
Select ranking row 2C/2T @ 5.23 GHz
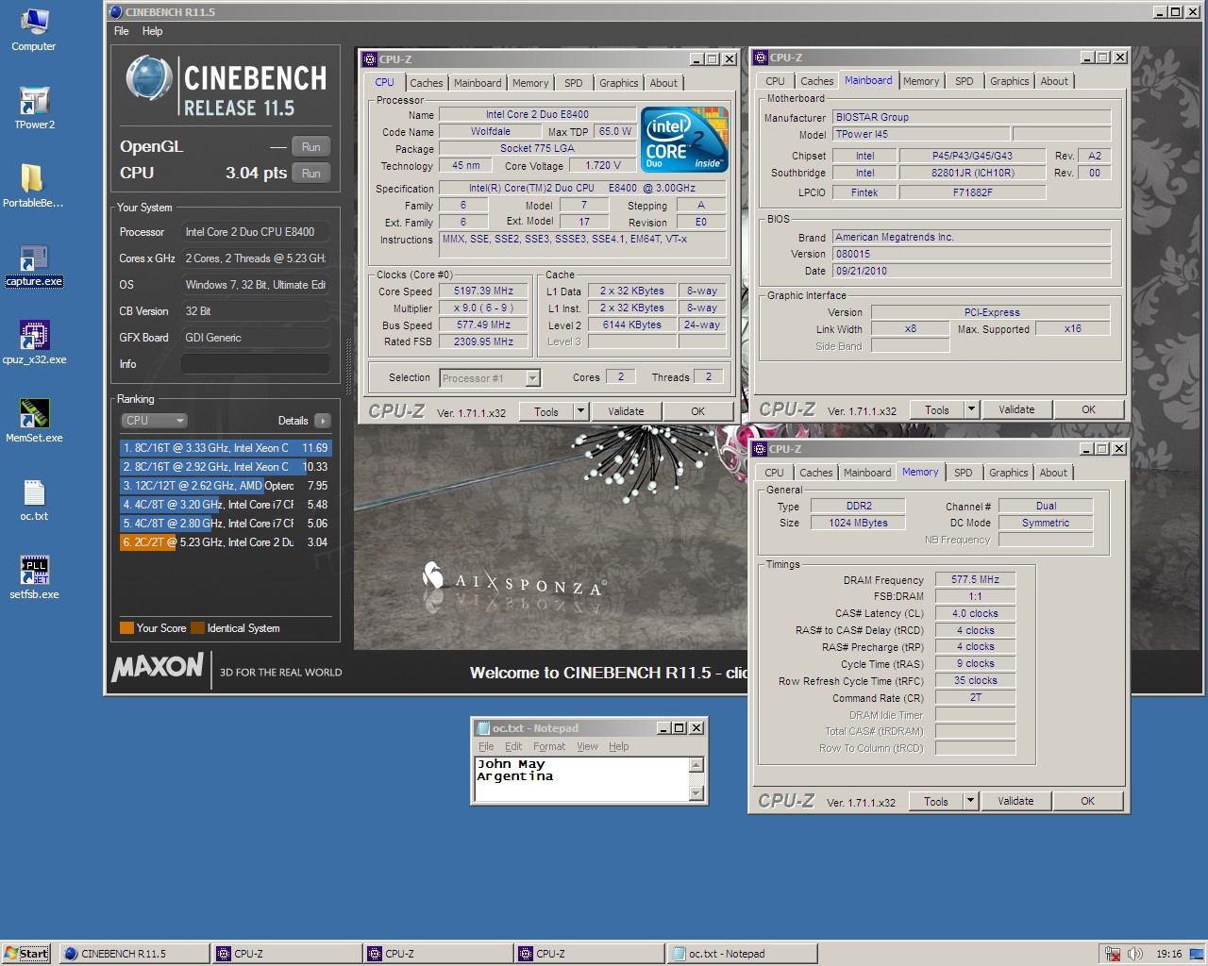click(225, 542)
